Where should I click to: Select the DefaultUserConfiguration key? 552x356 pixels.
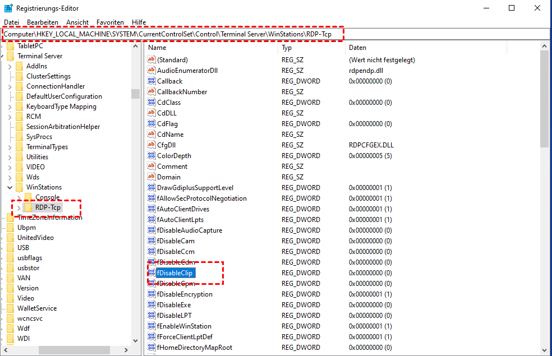coord(64,96)
